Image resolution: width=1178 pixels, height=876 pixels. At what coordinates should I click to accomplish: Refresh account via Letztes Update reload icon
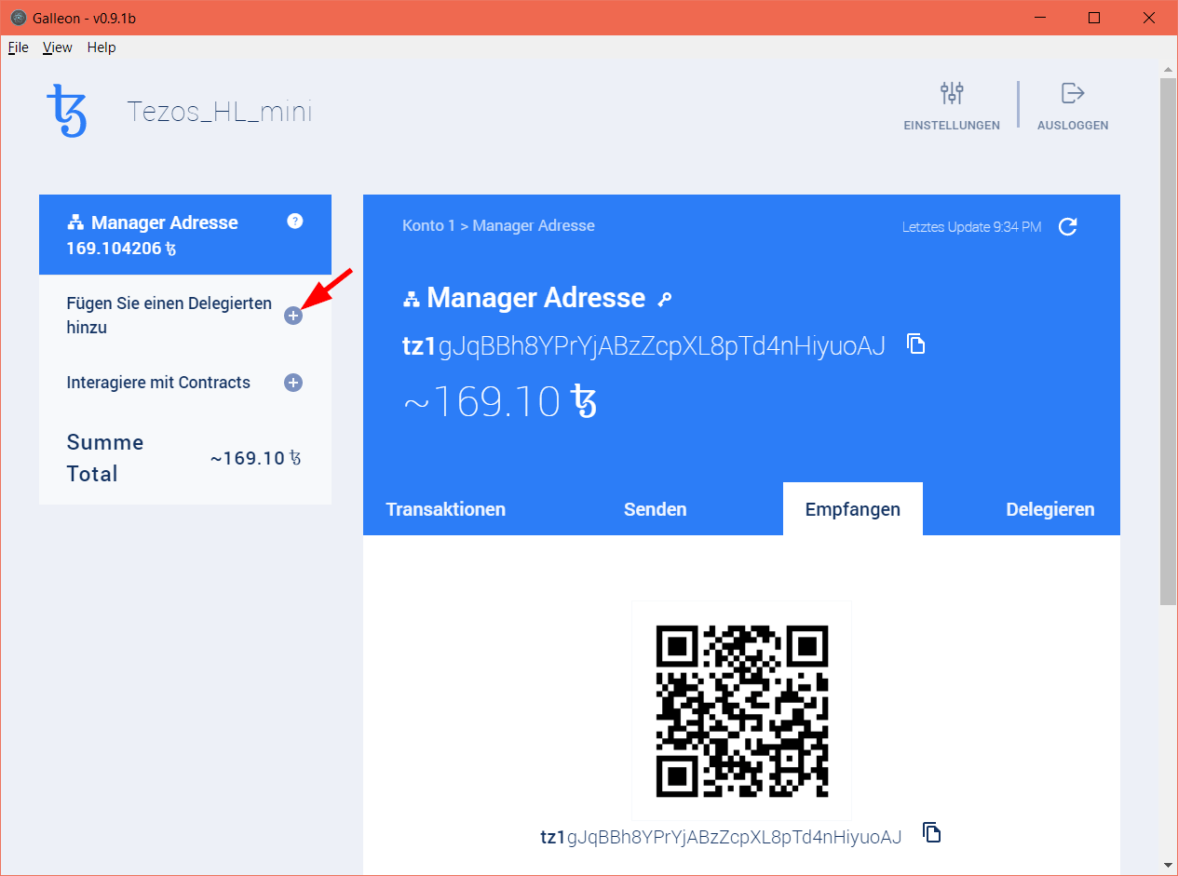[x=1068, y=227]
